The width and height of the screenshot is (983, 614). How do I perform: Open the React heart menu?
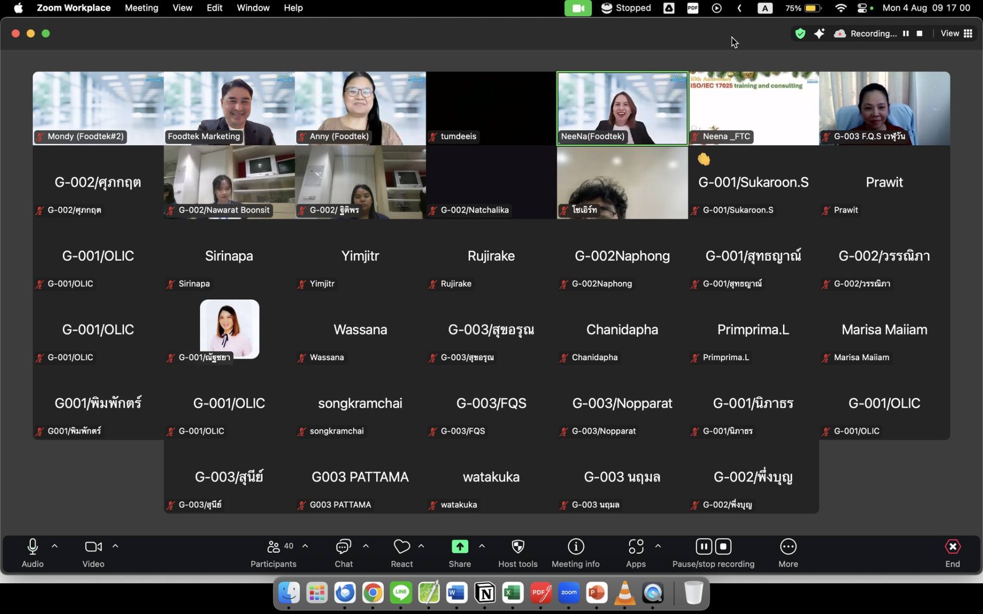(x=402, y=553)
